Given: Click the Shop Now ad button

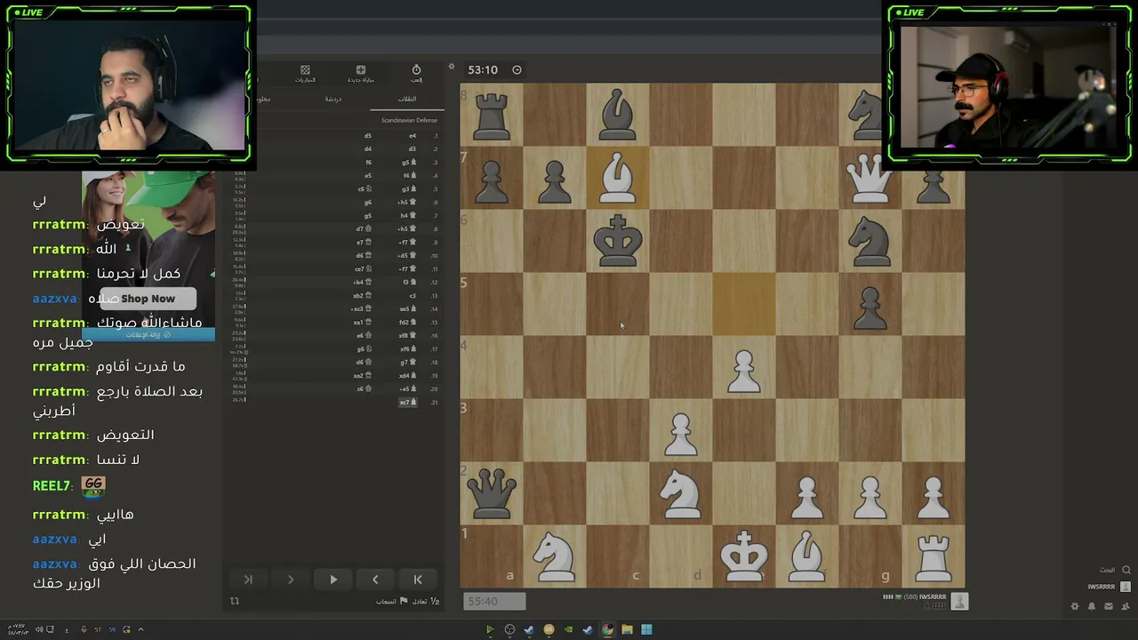Looking at the screenshot, I should pos(148,299).
